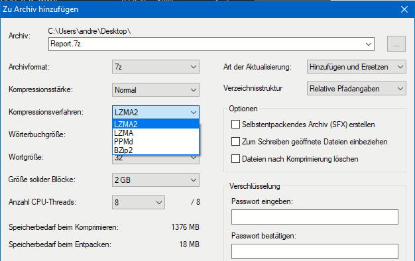Viewport: 415px width, 261px height.
Task: Click the Kompressionsverfahren label
Action: [46, 112]
